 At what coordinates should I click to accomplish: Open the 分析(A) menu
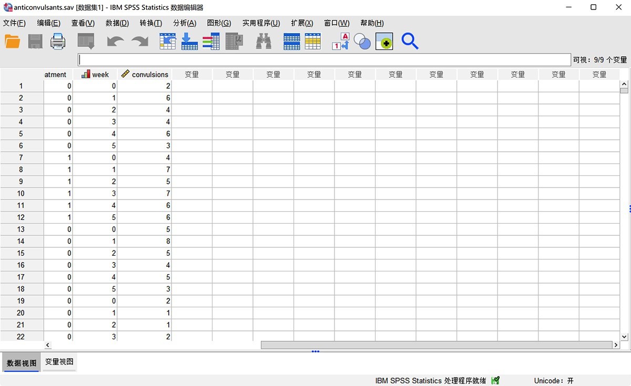pos(184,23)
